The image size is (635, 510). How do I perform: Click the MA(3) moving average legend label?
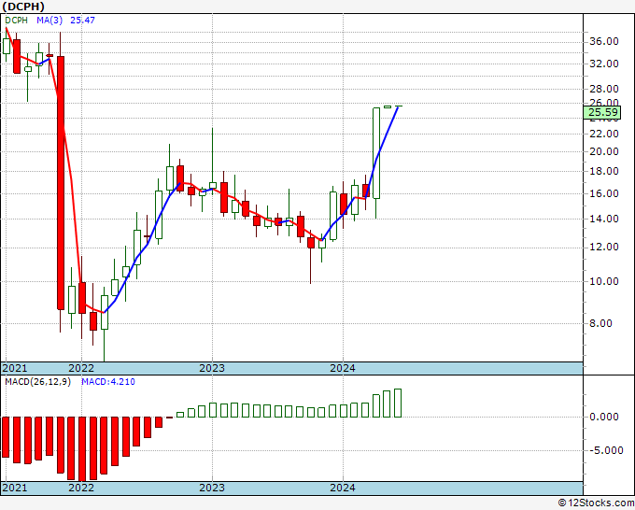coord(49,20)
